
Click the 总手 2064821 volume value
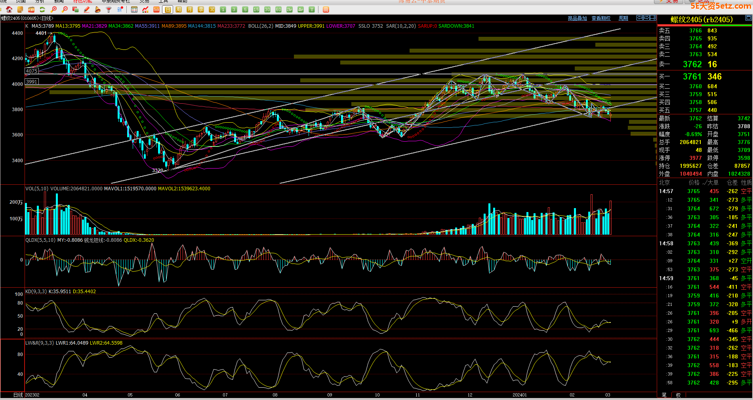click(690, 142)
